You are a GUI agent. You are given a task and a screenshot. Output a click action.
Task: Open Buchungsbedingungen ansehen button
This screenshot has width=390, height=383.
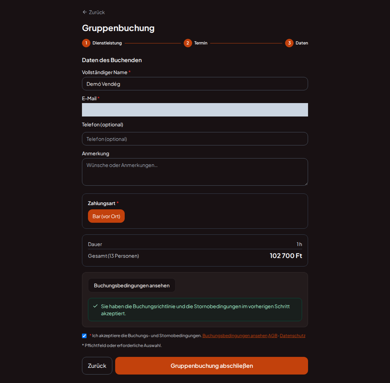pos(131,285)
